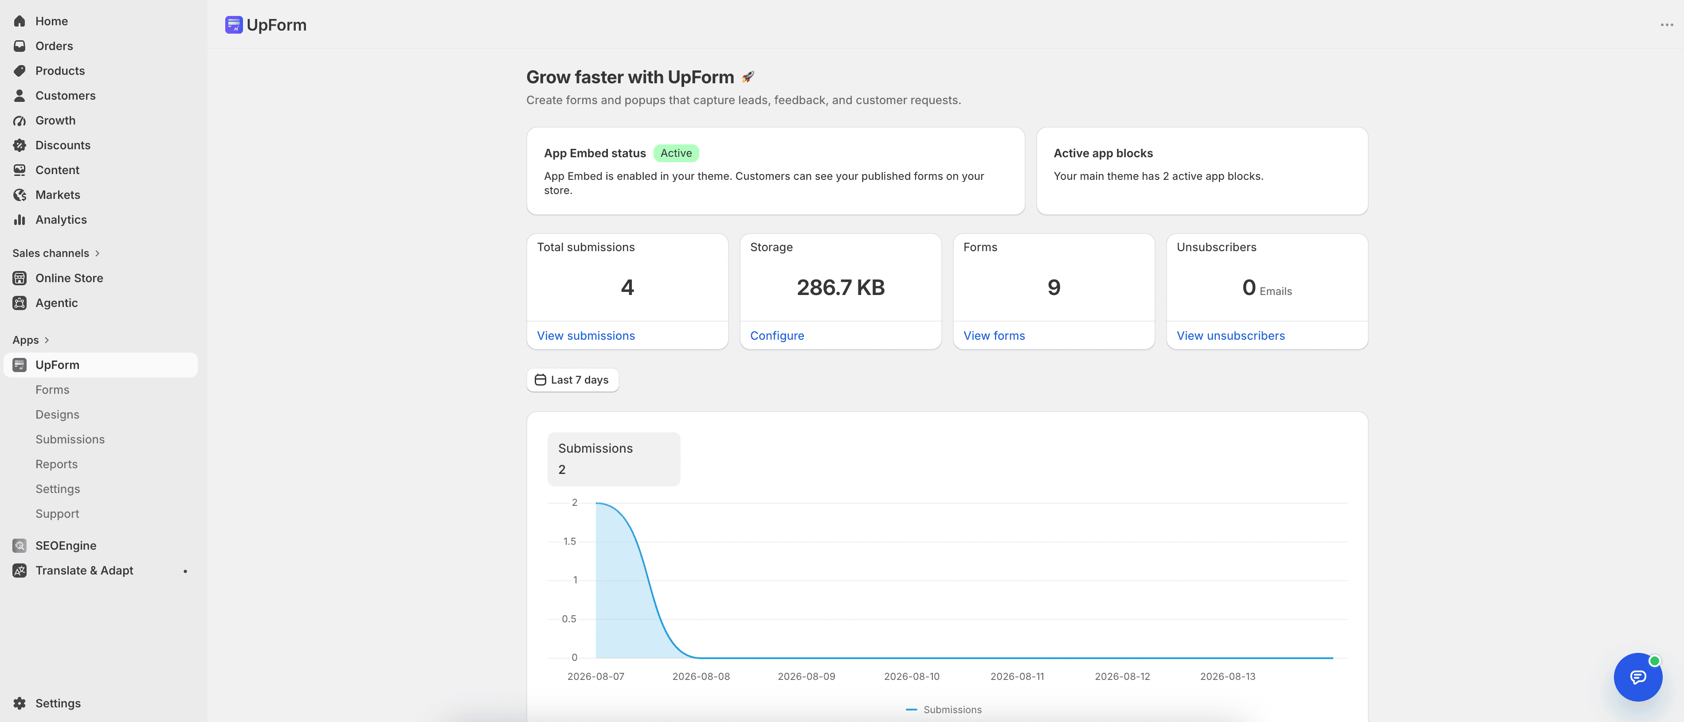1684x722 pixels.
Task: Click the Active status badge
Action: (x=676, y=153)
